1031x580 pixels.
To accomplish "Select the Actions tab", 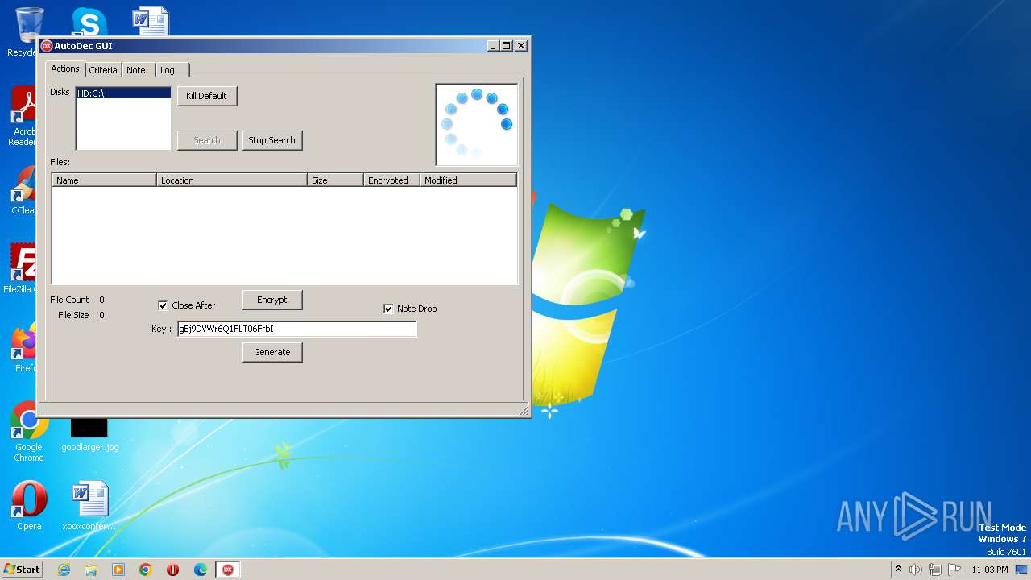I will pos(65,68).
